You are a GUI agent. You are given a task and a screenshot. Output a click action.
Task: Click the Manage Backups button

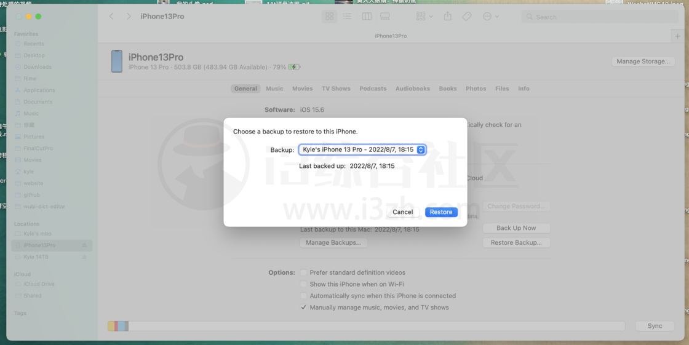click(x=333, y=242)
